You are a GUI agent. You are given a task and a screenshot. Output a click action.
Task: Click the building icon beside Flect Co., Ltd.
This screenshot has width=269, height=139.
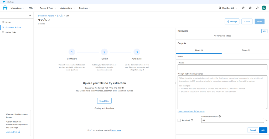[x=220, y=8]
